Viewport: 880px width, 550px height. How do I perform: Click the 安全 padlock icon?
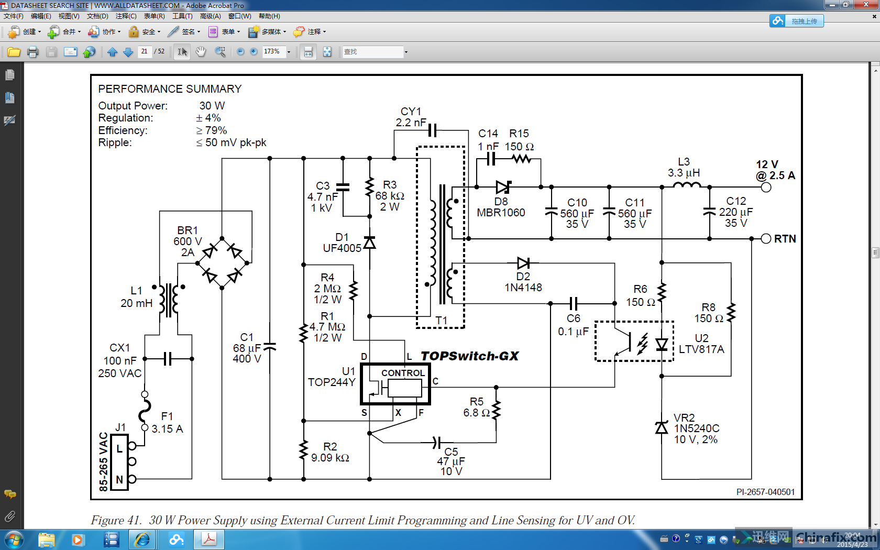[134, 32]
